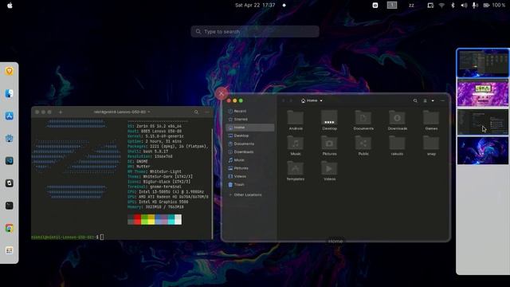Click the search icon in Files header
This screenshot has width=510, height=287.
[x=415, y=101]
